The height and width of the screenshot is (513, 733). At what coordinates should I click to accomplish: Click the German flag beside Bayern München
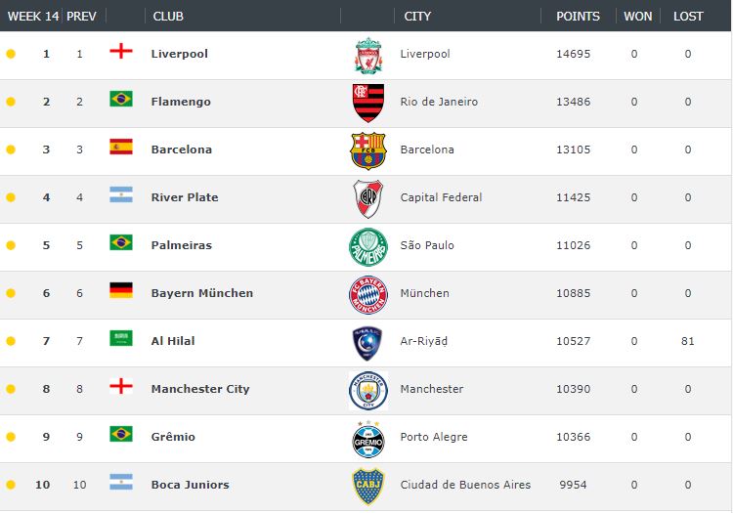pos(121,290)
